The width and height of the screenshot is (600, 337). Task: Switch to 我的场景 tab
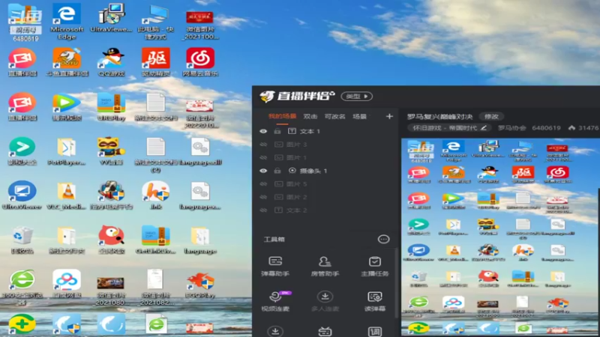click(x=282, y=117)
